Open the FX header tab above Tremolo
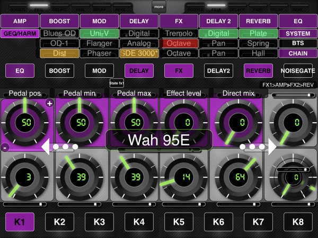This screenshot has height=238, width=318. tap(179, 21)
